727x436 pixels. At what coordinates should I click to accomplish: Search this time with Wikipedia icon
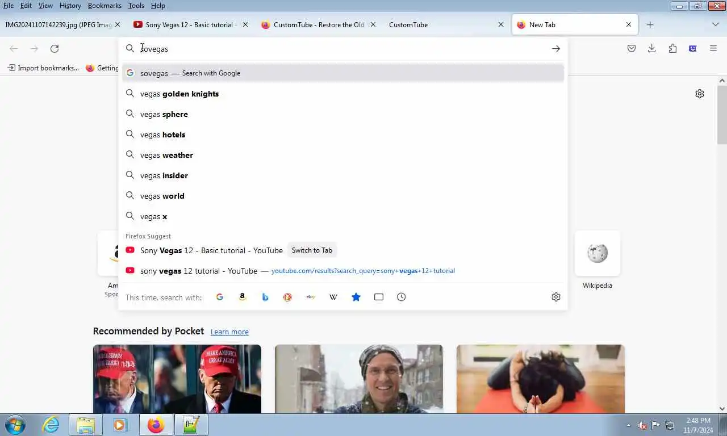[333, 297]
